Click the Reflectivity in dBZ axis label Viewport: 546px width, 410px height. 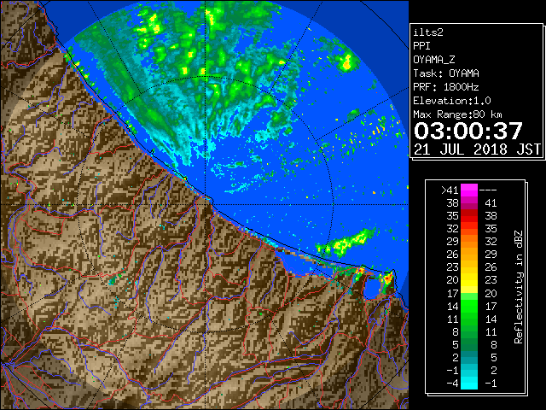(518, 287)
